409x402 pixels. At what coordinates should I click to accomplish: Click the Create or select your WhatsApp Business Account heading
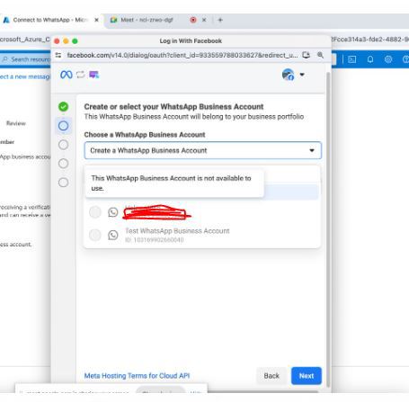point(173,107)
